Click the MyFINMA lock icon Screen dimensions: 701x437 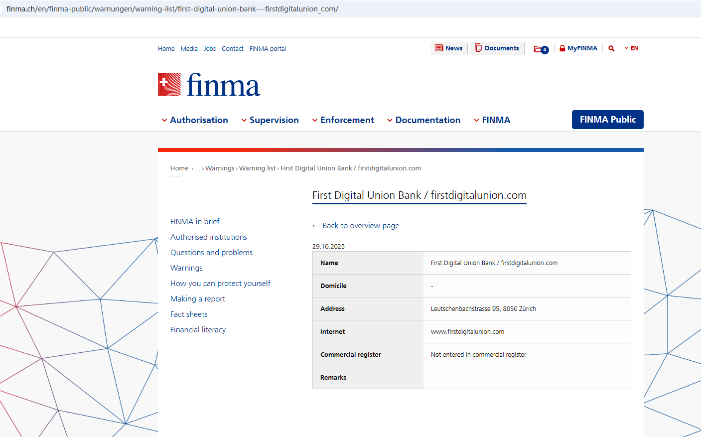click(562, 48)
